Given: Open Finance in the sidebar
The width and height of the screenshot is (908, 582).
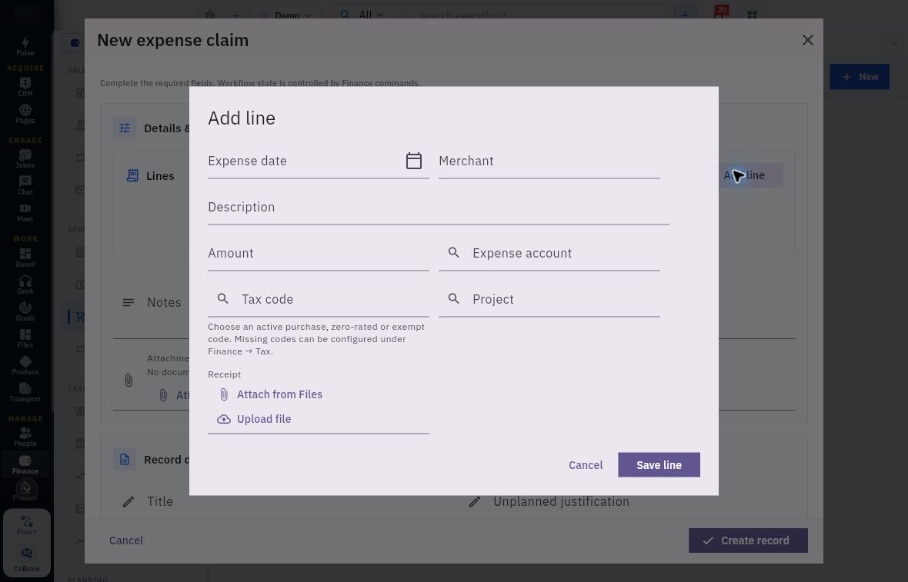Looking at the screenshot, I should coord(25,464).
